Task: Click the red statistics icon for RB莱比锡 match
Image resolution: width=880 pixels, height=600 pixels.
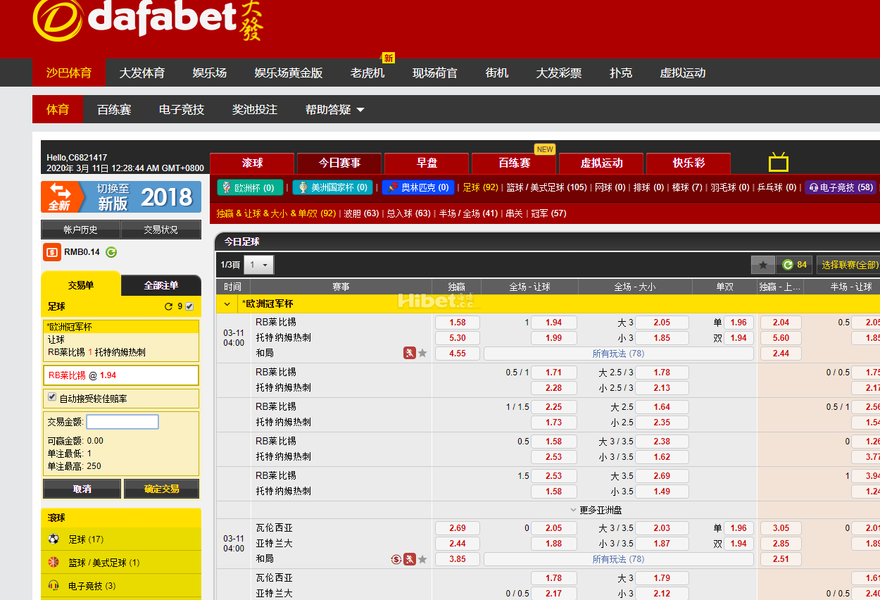Action: 409,354
